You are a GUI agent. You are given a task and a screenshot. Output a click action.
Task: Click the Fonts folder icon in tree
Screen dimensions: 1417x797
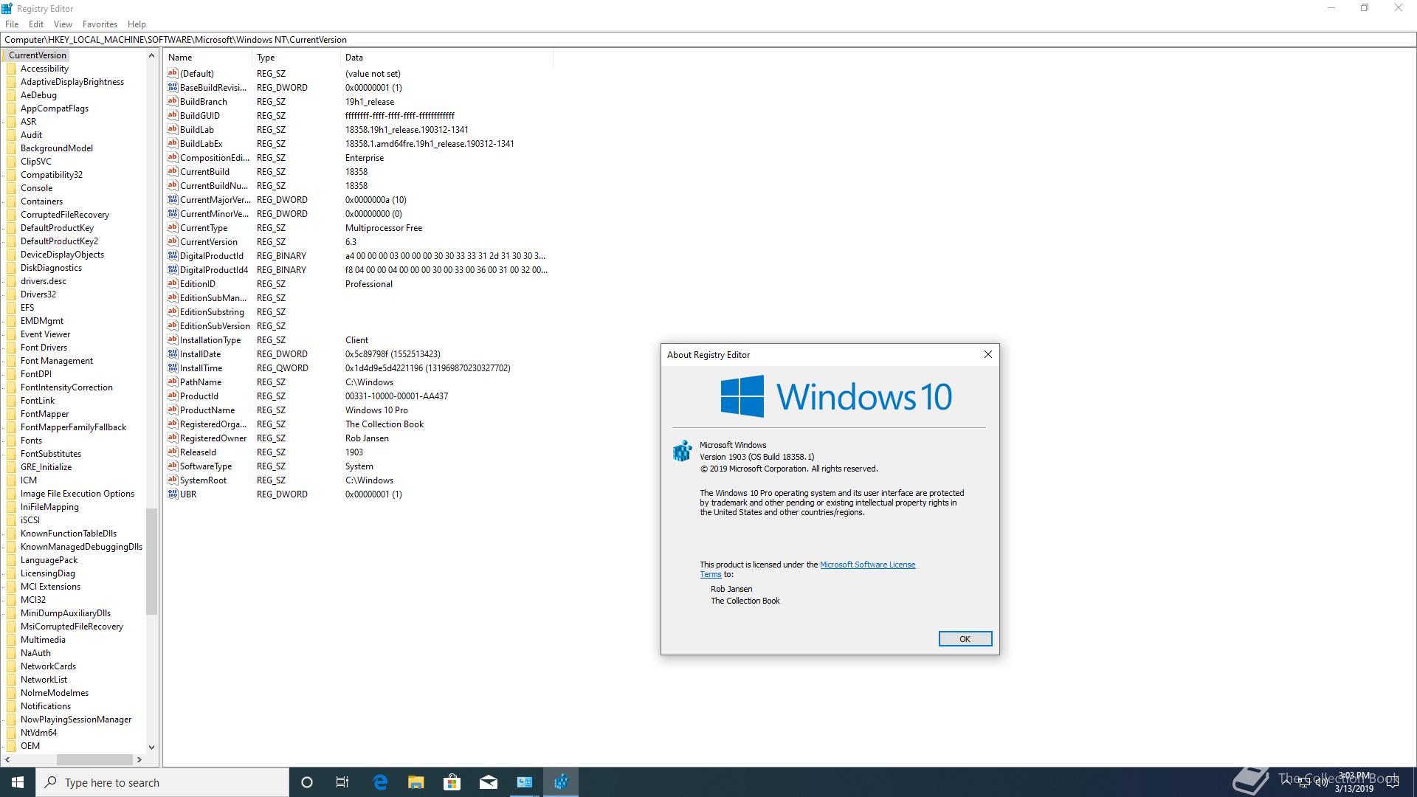[x=11, y=441]
